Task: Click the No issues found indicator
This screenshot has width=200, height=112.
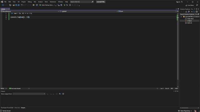Action: [x=15, y=88]
